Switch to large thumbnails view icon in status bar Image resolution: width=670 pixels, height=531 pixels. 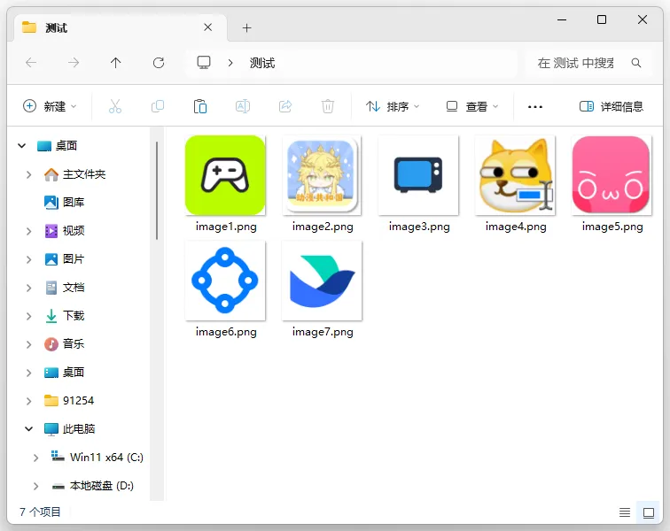click(x=649, y=512)
